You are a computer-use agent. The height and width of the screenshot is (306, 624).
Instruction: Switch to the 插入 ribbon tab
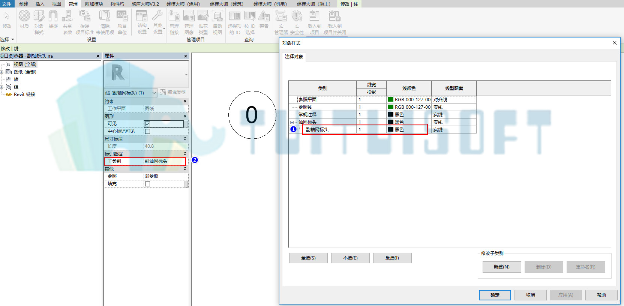pyautogui.click(x=40, y=4)
